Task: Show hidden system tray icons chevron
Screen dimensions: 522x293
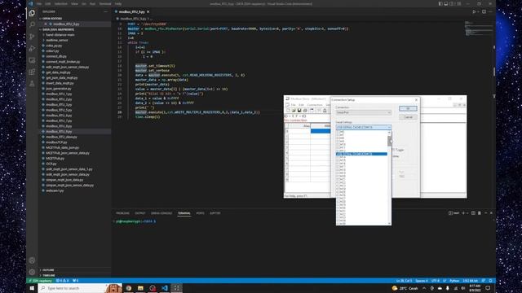Action: [424, 288]
